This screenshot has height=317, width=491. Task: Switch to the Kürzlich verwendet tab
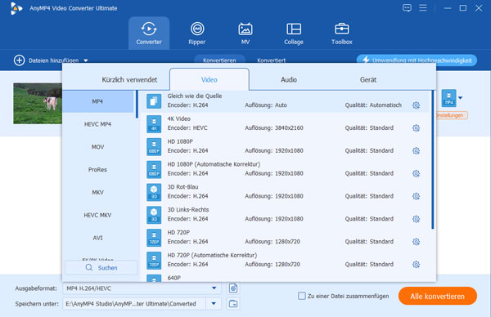(129, 80)
